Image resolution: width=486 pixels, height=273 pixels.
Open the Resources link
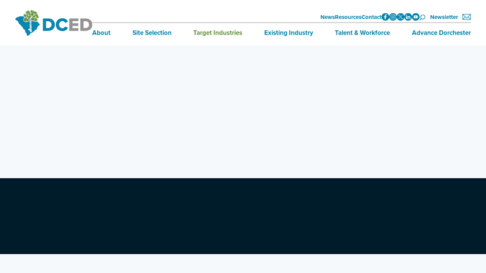(348, 17)
